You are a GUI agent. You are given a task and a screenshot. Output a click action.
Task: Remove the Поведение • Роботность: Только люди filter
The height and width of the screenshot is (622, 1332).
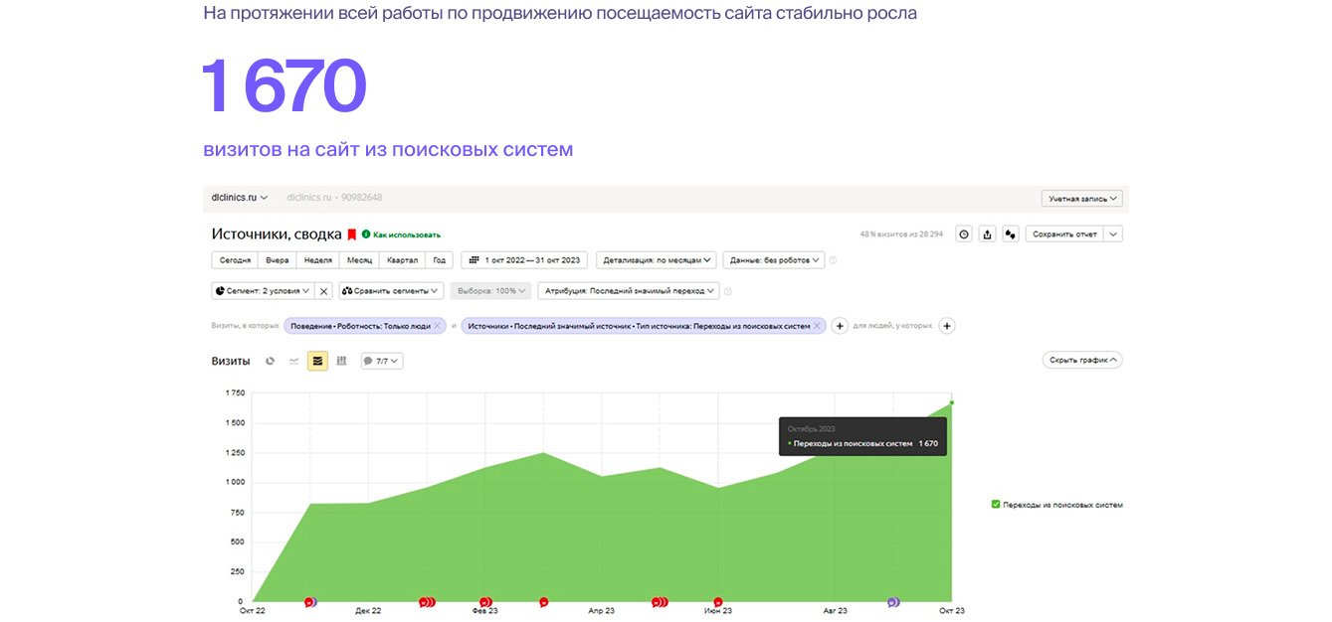(x=437, y=326)
